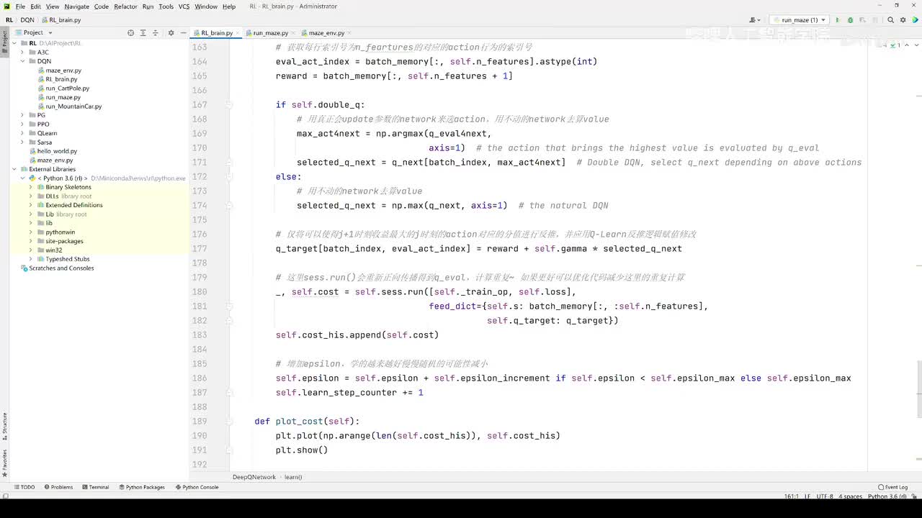Expand the A3C folder
Image resolution: width=922 pixels, height=518 pixels.
click(22, 53)
